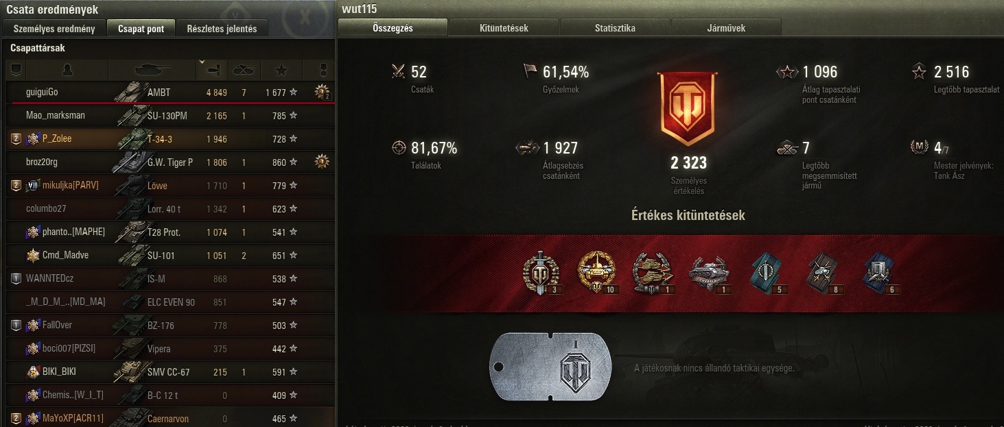Switch to the Kitüntetések tab
1004x427 pixels.
(504, 28)
